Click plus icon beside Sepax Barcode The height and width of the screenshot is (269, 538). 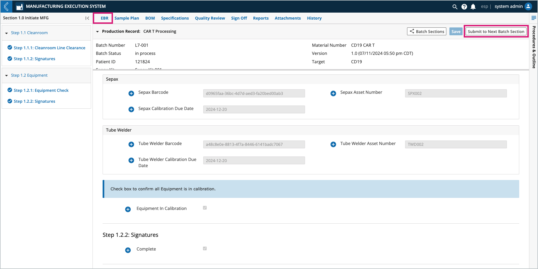click(x=131, y=93)
